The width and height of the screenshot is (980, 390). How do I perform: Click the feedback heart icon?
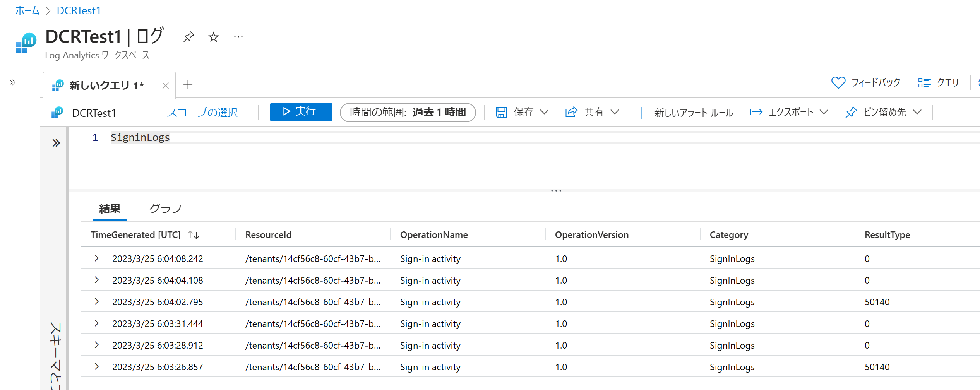tap(838, 82)
